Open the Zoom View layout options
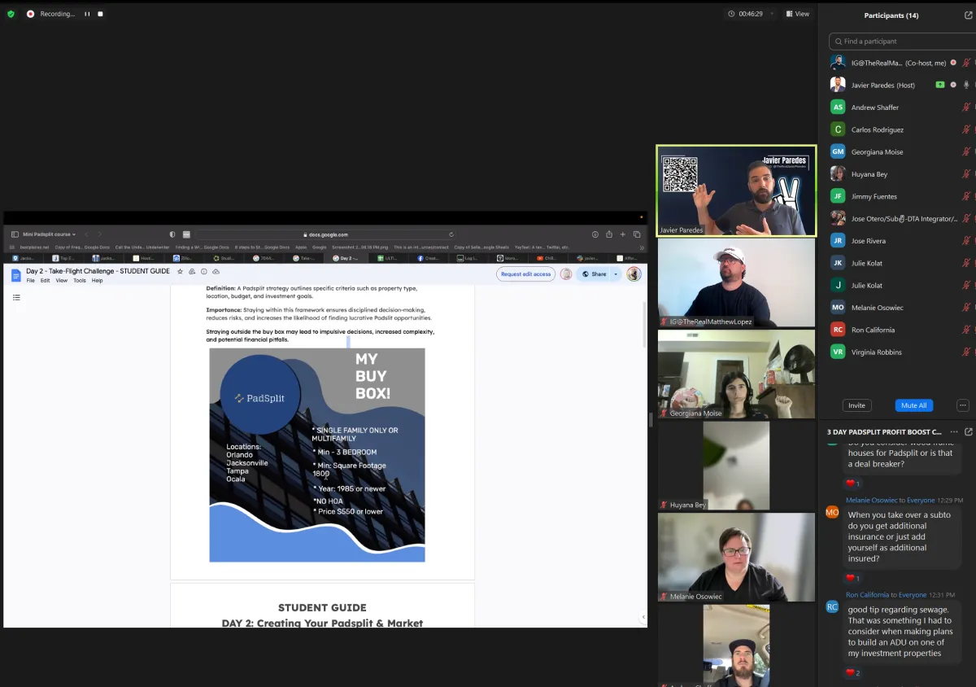Screen dimensions: 976x687 tap(798, 14)
